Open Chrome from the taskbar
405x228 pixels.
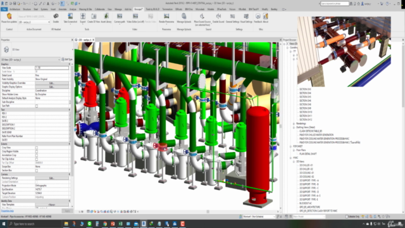[105, 224]
